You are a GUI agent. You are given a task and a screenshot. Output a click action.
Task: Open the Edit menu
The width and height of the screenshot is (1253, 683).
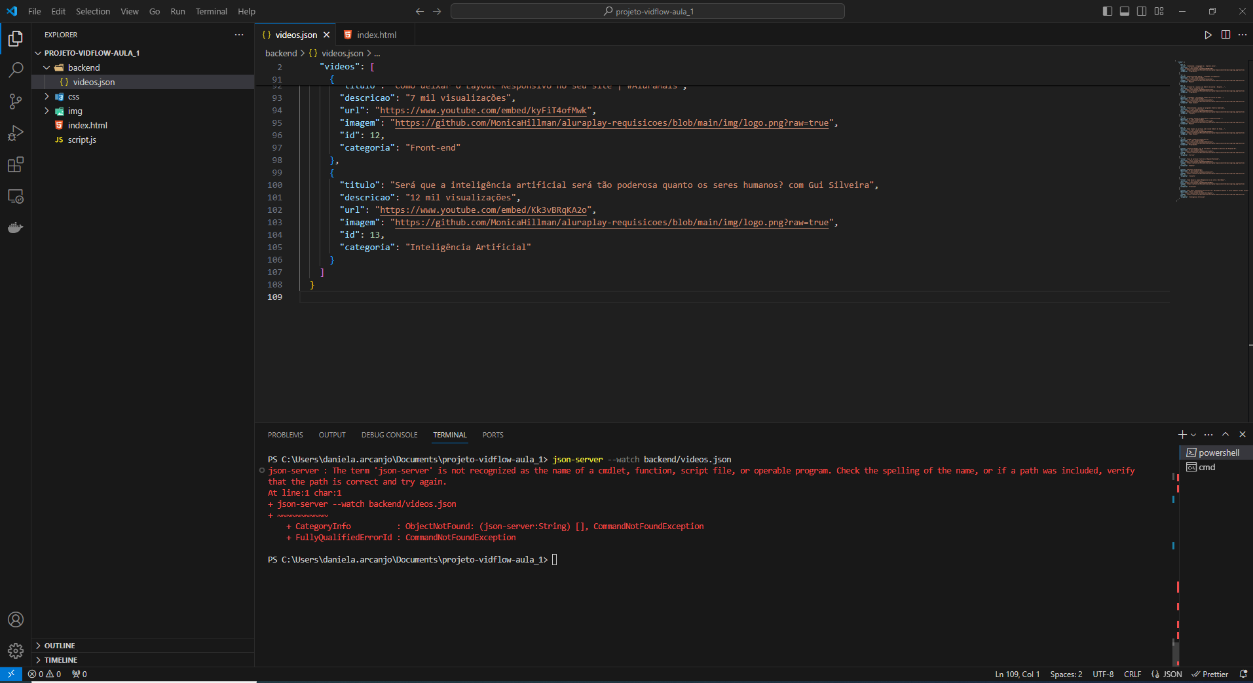(x=58, y=11)
